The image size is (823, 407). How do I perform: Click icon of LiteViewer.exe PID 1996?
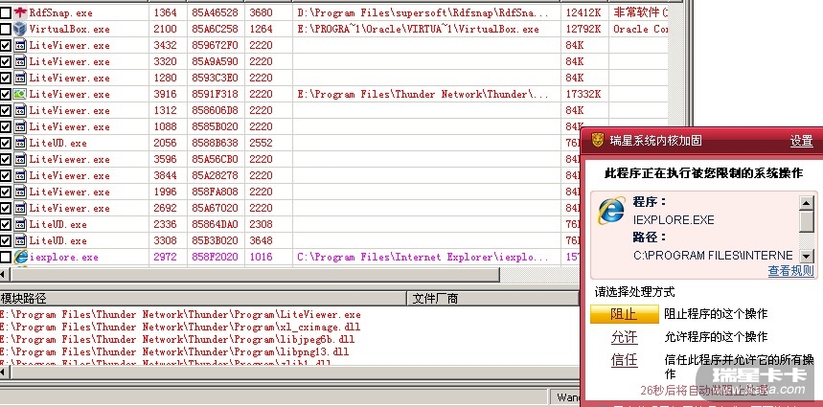[20, 192]
